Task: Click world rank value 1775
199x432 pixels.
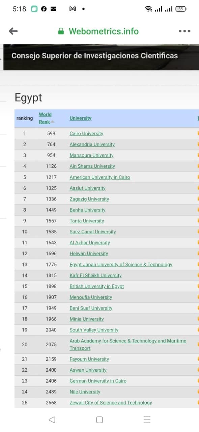Action: [51, 264]
